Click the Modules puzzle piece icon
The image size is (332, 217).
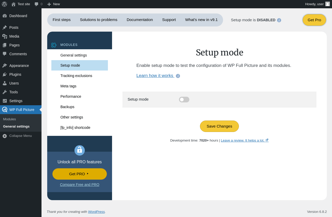point(54,45)
